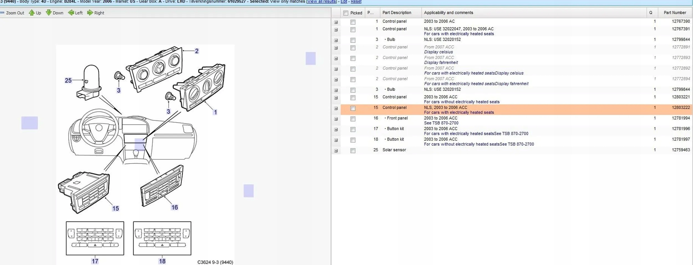Expand highlighted row for part 12803222

tap(336, 108)
